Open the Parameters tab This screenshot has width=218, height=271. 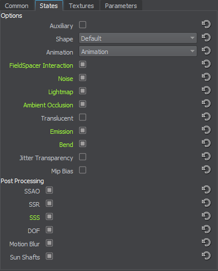click(x=121, y=6)
